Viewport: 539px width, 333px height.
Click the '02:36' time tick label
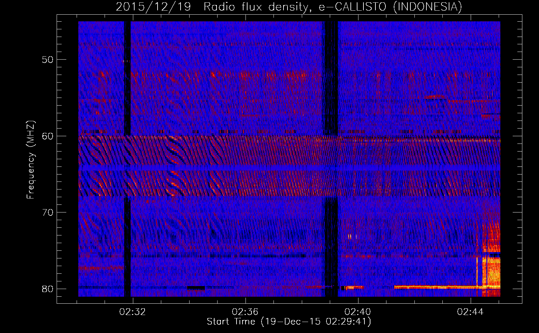(245, 312)
